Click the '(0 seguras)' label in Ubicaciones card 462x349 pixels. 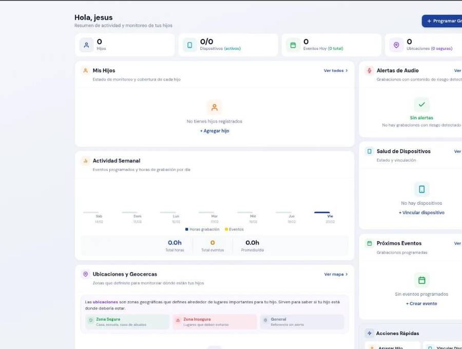tap(441, 49)
